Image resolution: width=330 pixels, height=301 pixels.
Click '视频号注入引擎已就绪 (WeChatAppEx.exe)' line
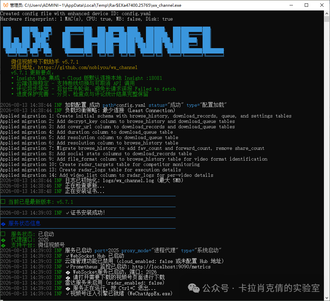[87, 294]
